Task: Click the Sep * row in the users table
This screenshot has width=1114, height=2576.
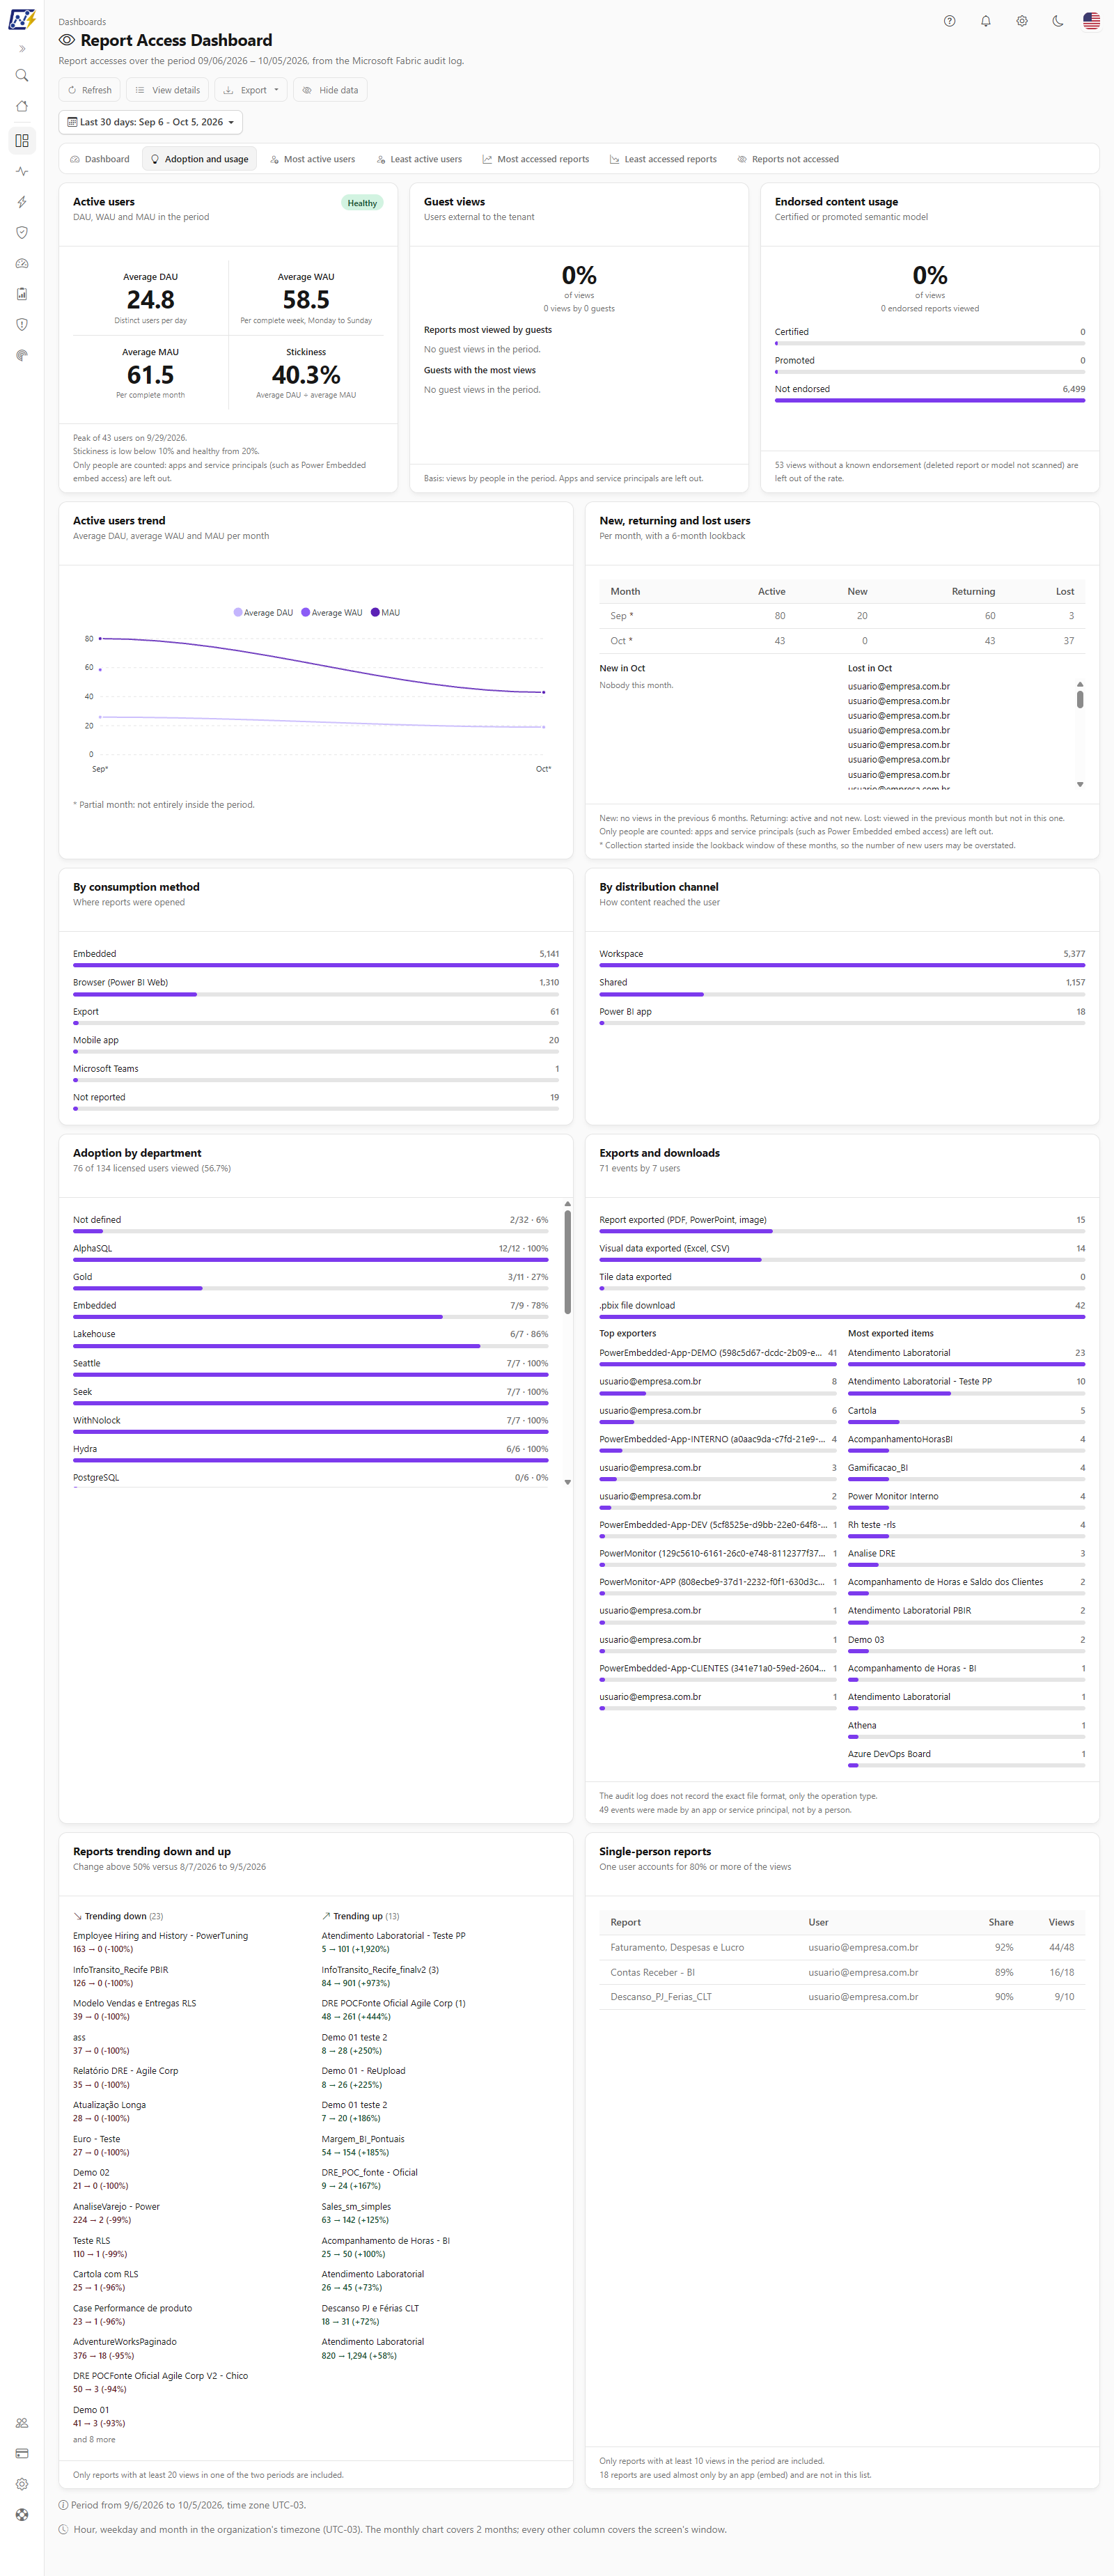Action: click(x=842, y=616)
